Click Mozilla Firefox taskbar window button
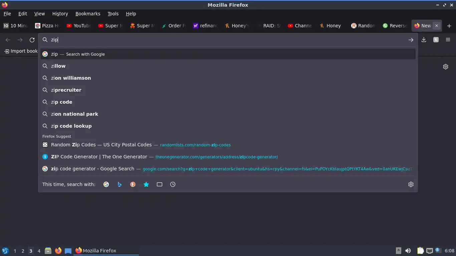 point(106,251)
